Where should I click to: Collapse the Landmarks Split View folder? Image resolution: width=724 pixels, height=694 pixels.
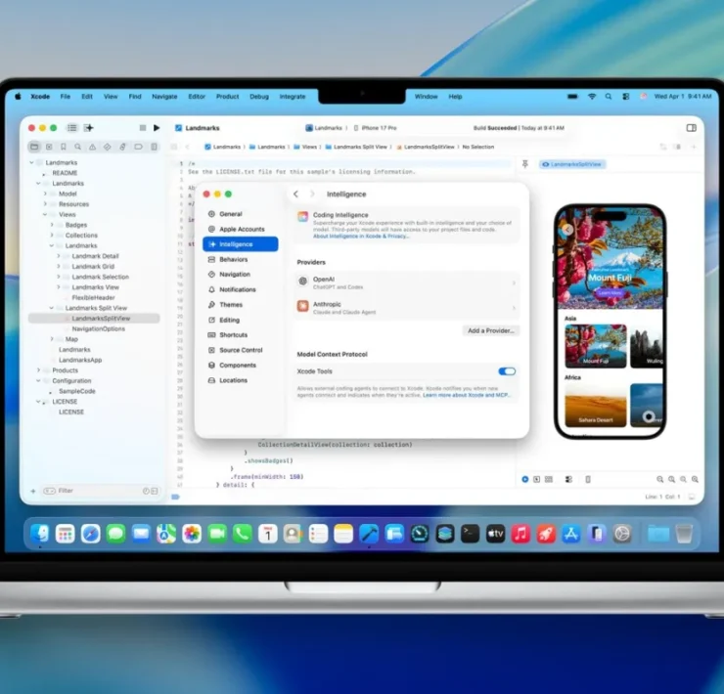pyautogui.click(x=52, y=308)
